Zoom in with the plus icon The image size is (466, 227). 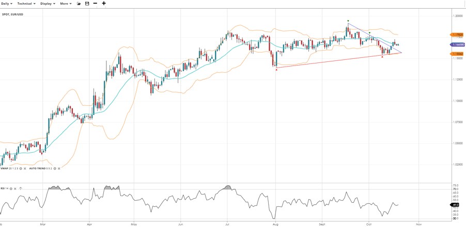point(104,4)
